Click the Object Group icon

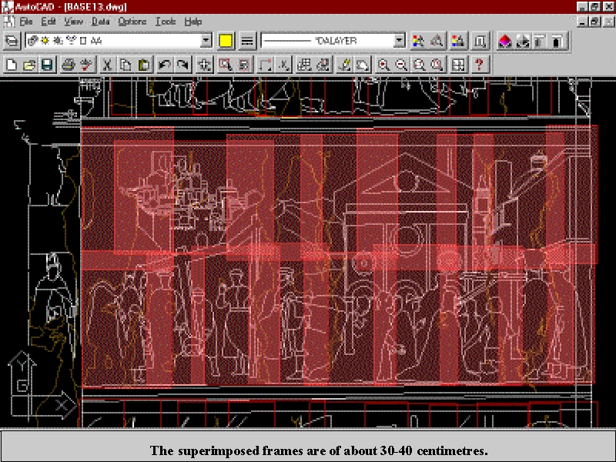(x=243, y=65)
